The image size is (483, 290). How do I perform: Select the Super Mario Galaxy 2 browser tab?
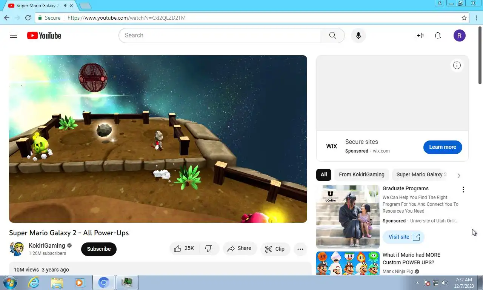coord(41,6)
